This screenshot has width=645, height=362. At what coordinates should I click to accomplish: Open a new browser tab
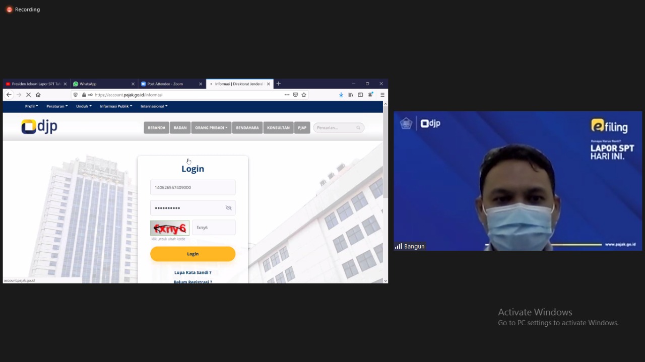point(279,84)
